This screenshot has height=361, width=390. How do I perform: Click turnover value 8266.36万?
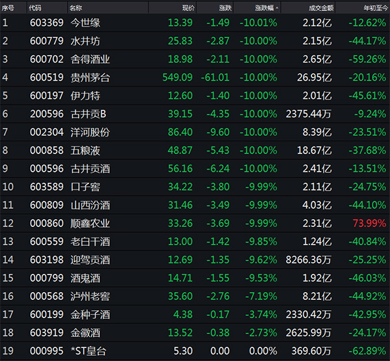click(x=309, y=260)
